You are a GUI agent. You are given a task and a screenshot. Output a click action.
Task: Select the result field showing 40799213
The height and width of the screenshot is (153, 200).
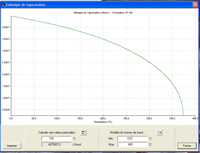[x=56, y=144]
